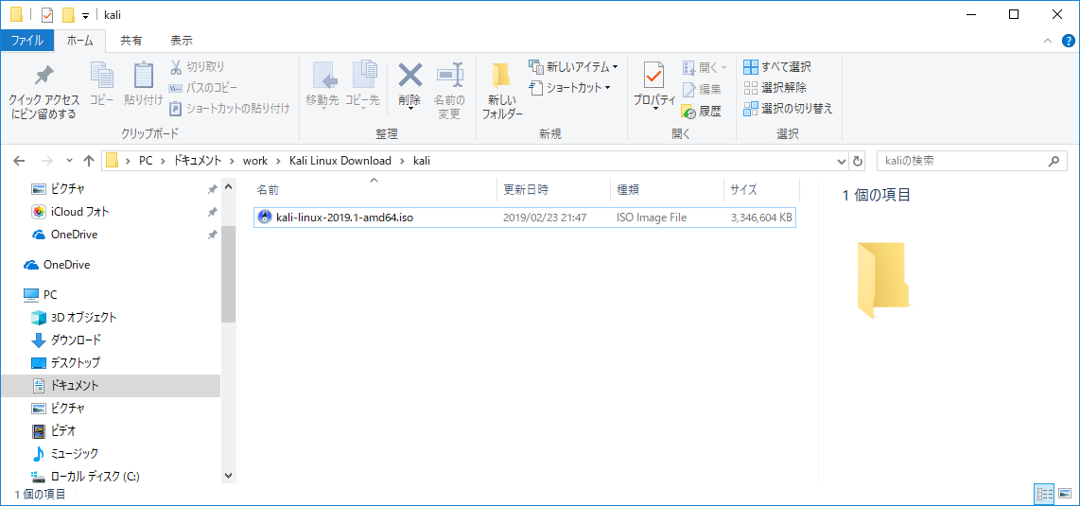Create a New folder from ribbon
The height and width of the screenshot is (506, 1080).
[500, 92]
